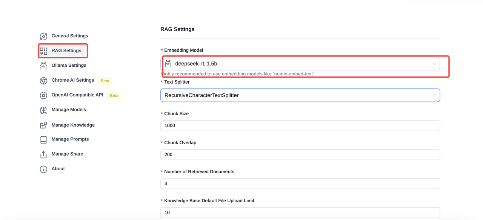Click the Manage Knowledge blocks icon
The height and width of the screenshot is (220, 483).
[x=43, y=125]
